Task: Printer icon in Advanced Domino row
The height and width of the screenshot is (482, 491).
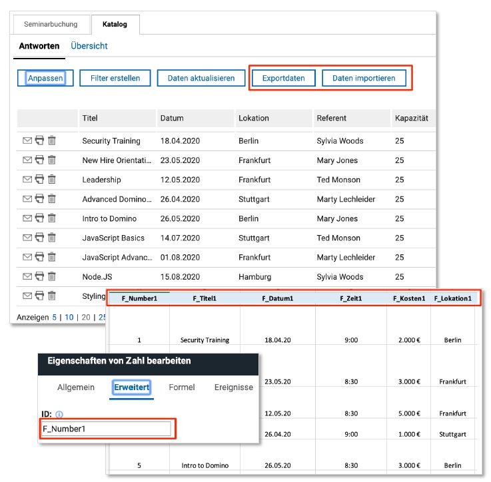Action: tap(39, 198)
